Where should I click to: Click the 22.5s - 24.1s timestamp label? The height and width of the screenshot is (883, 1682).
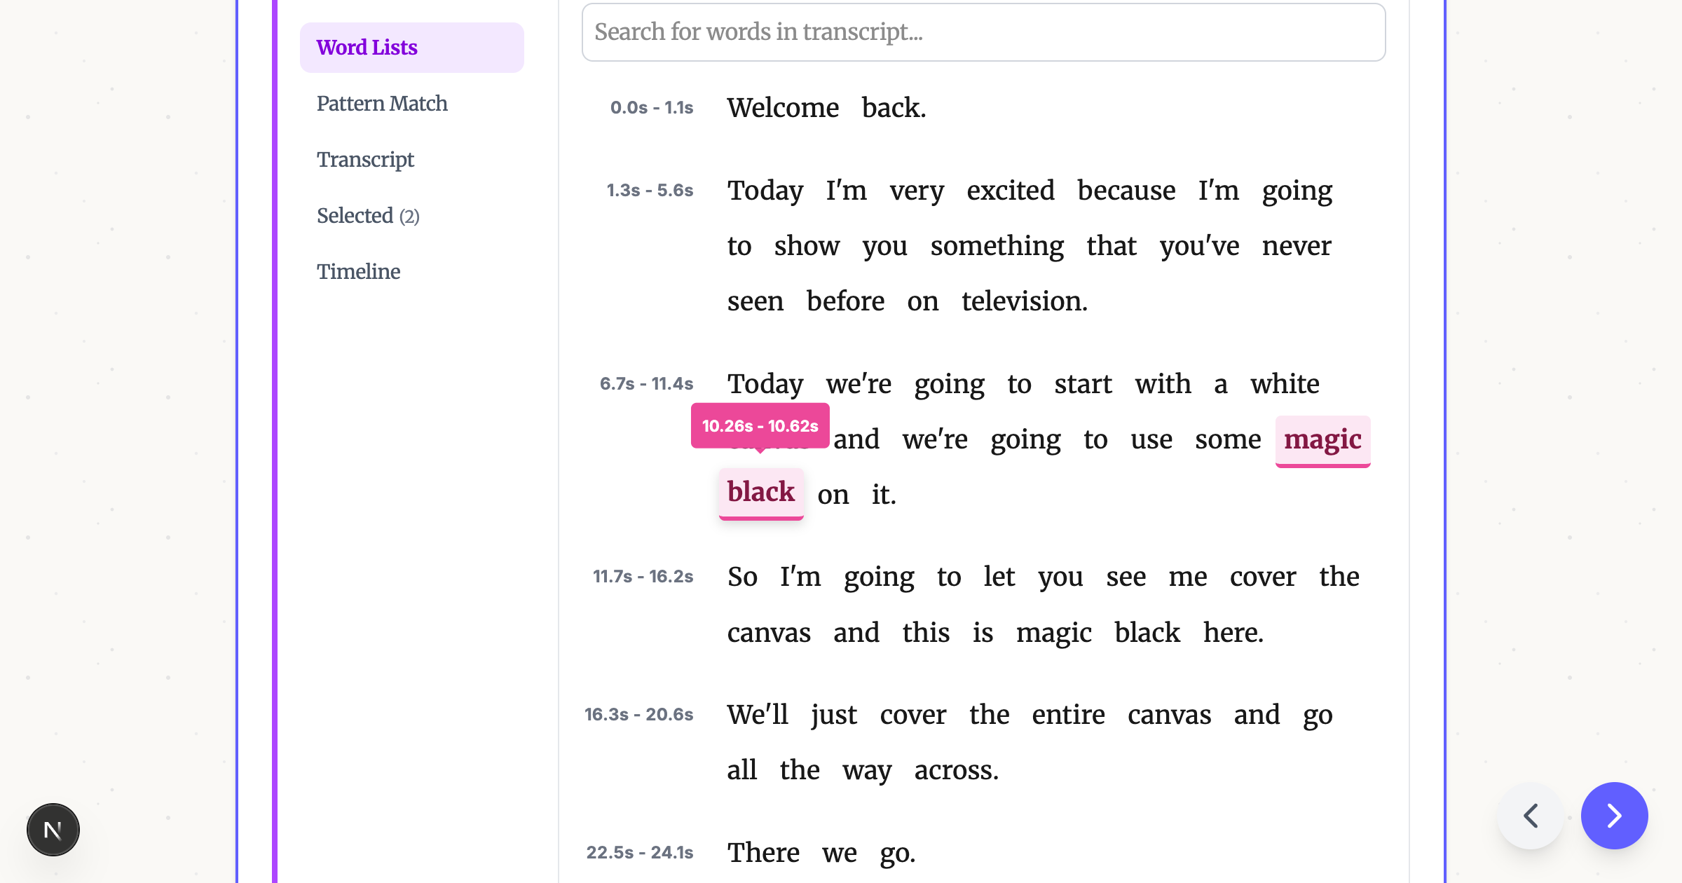coord(640,853)
